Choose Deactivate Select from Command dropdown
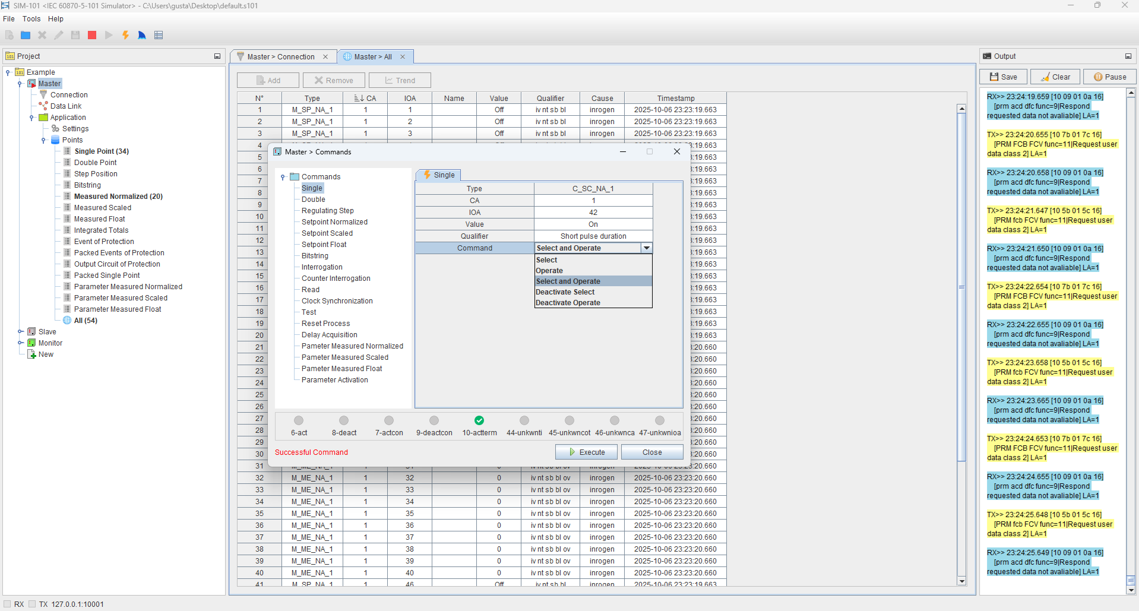 pos(565,292)
